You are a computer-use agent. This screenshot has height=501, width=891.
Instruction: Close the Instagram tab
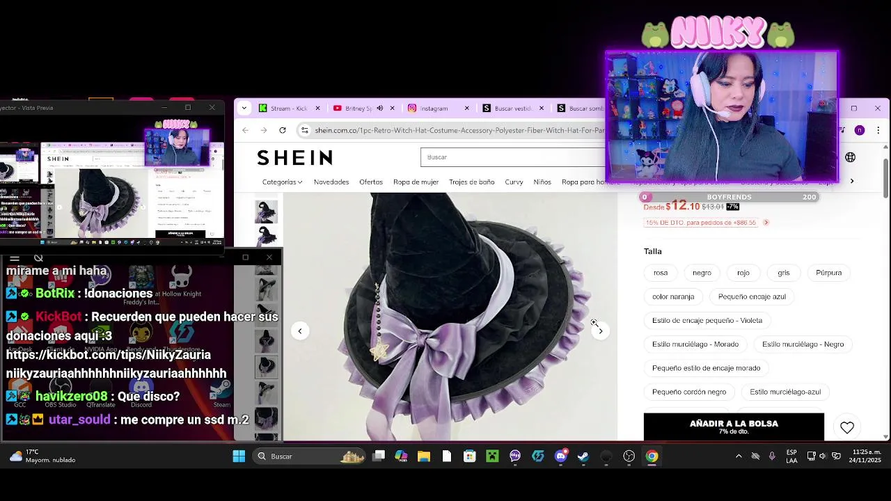(x=466, y=108)
